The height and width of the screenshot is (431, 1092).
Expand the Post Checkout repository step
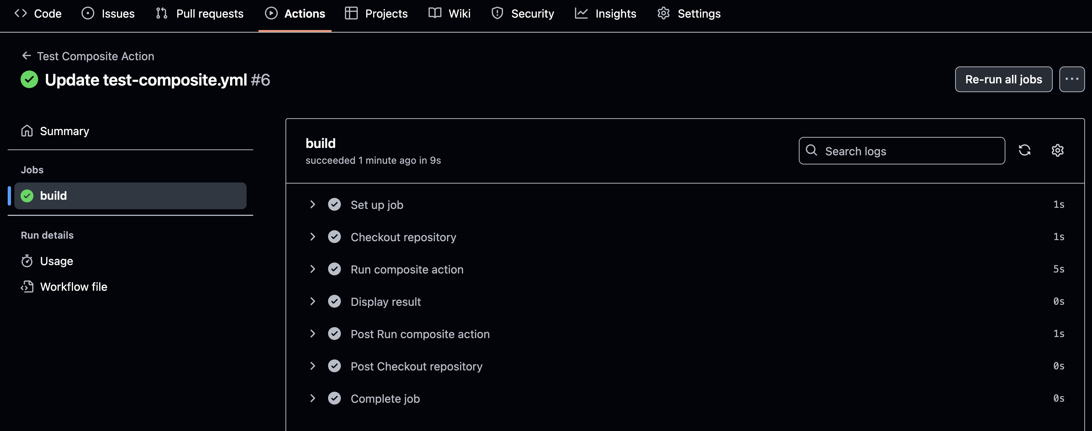click(x=312, y=366)
